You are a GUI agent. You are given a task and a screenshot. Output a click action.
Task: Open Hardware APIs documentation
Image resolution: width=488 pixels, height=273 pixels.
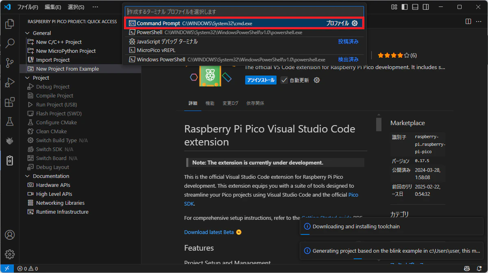[53, 185]
